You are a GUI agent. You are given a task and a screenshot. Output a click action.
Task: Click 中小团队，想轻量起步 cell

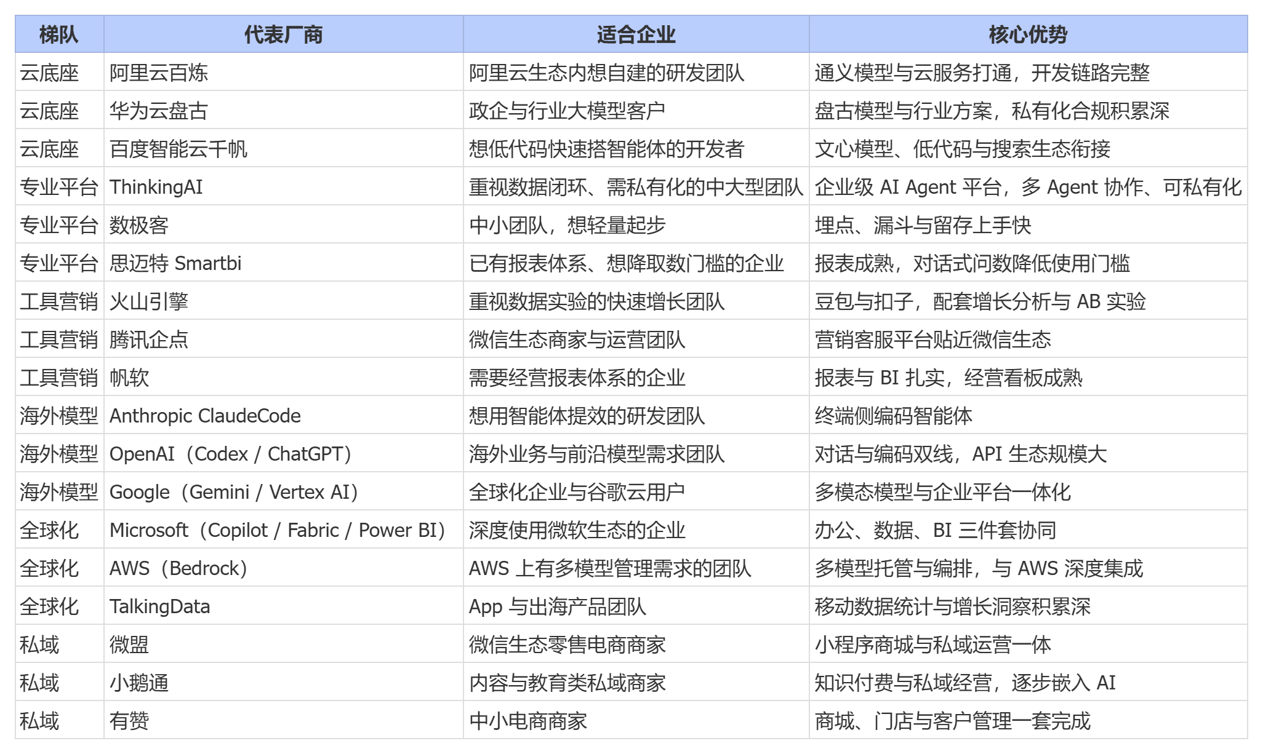pos(636,224)
